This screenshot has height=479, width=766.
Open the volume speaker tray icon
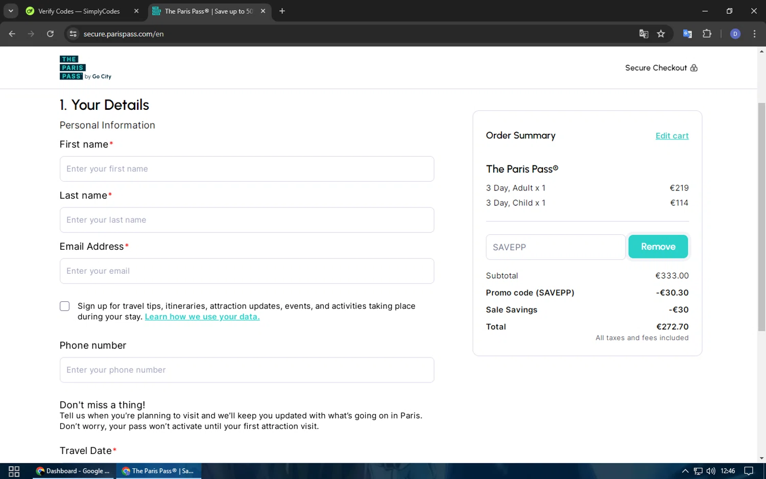pyautogui.click(x=711, y=471)
